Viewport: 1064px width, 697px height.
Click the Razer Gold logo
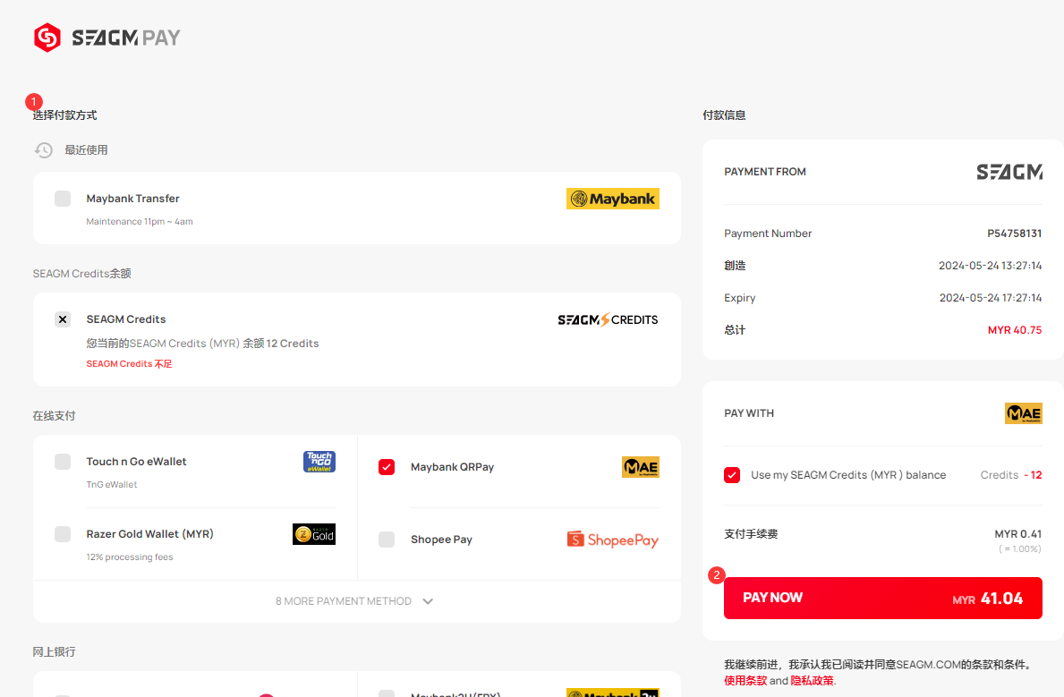point(314,534)
